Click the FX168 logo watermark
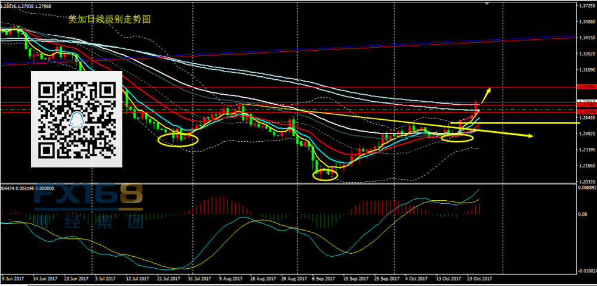Image resolution: width=597 pixels, height=286 pixels. (x=88, y=195)
